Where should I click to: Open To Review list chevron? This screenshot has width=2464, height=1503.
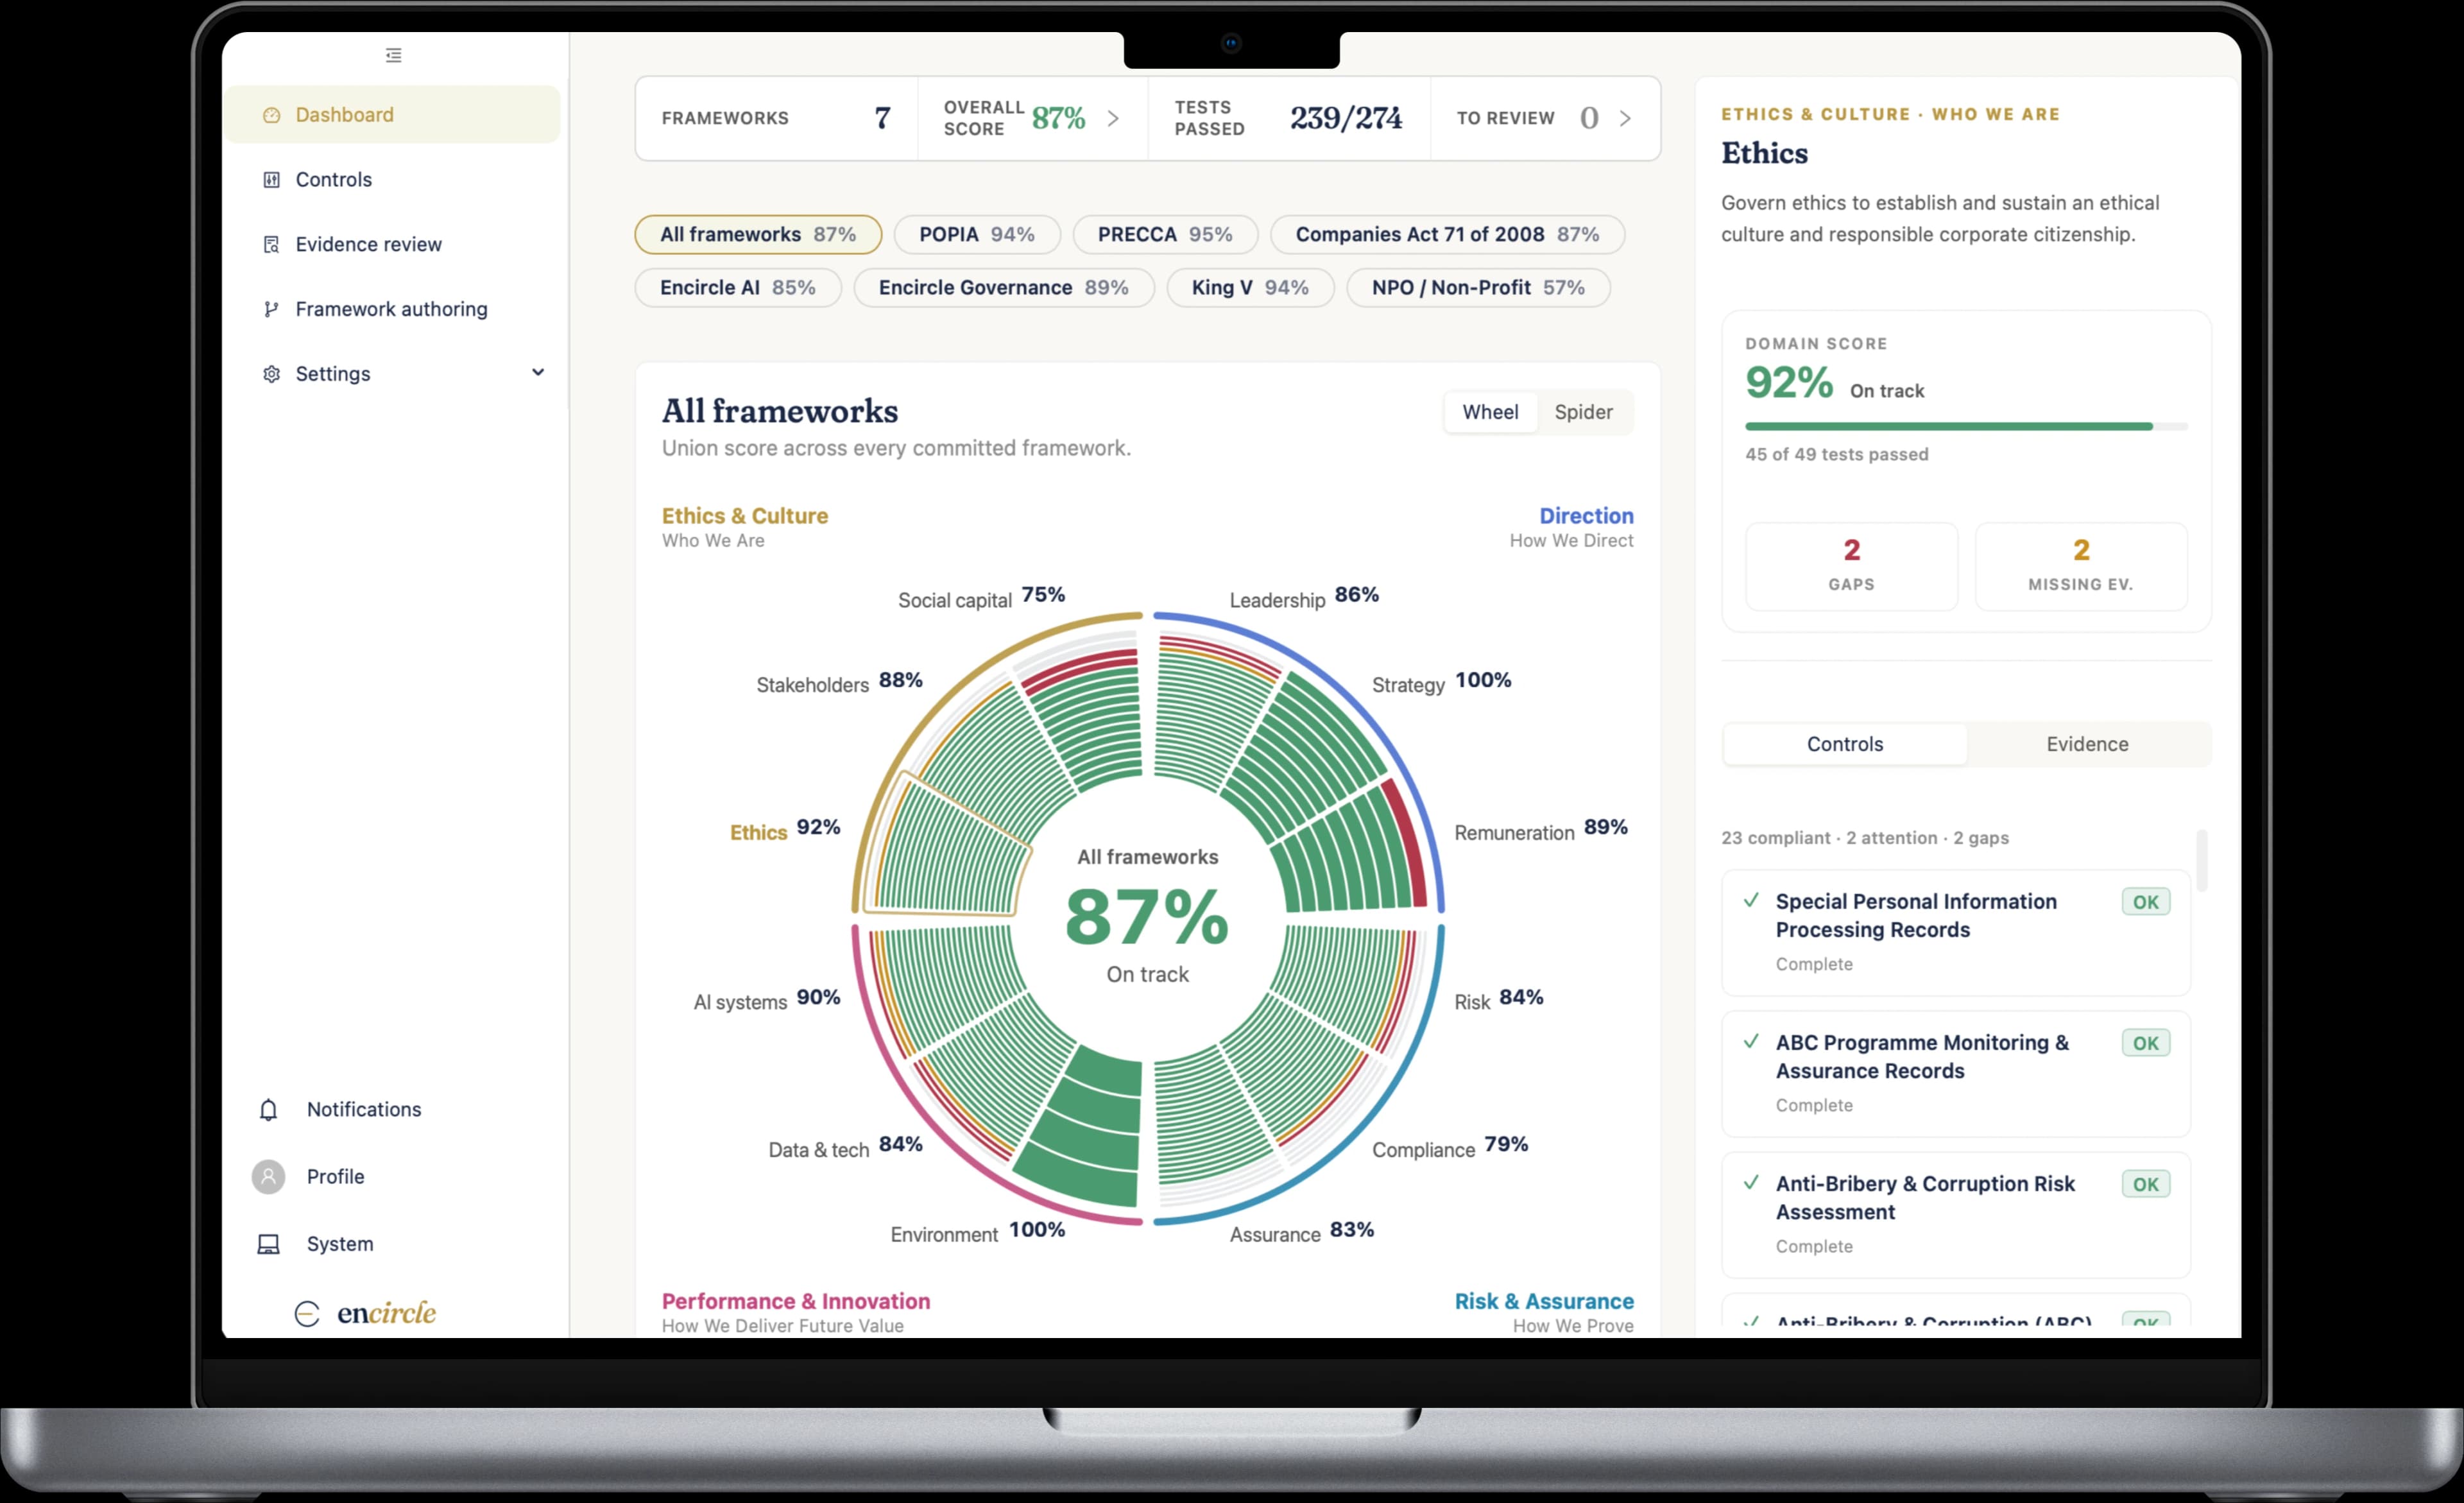pyautogui.click(x=1625, y=118)
